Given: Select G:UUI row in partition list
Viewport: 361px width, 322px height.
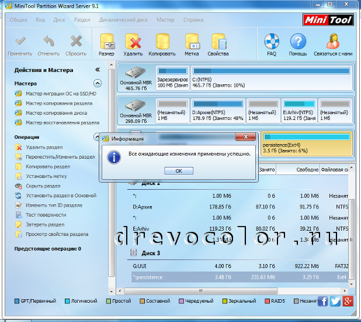Looking at the screenshot, I should pyautogui.click(x=239, y=266).
